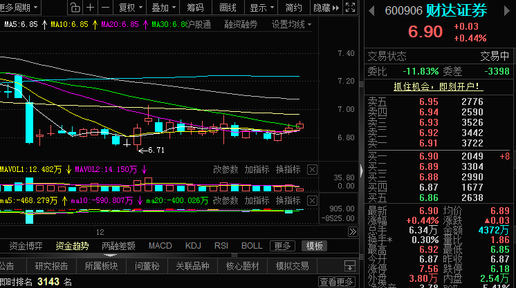Click the 买五 price 6.86
516x288 pixels.
pyautogui.click(x=429, y=198)
